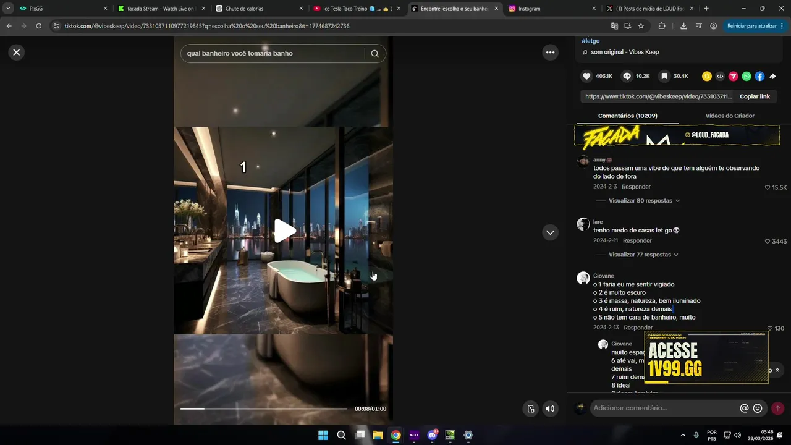
Task: Reload the page
Action: [38, 26]
